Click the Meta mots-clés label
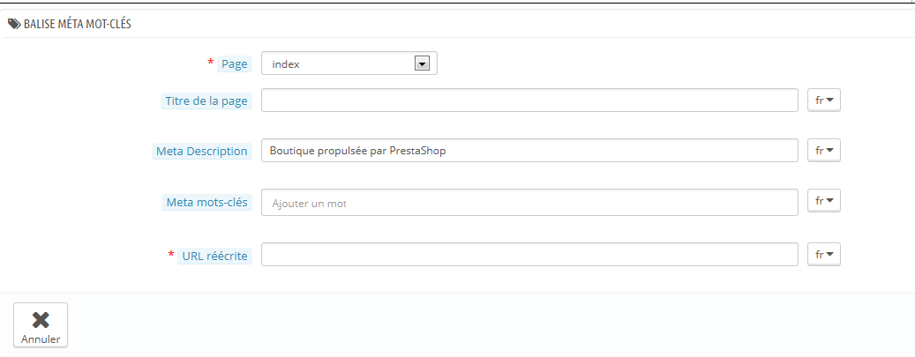Screen dimensions: 915x357 (206, 203)
